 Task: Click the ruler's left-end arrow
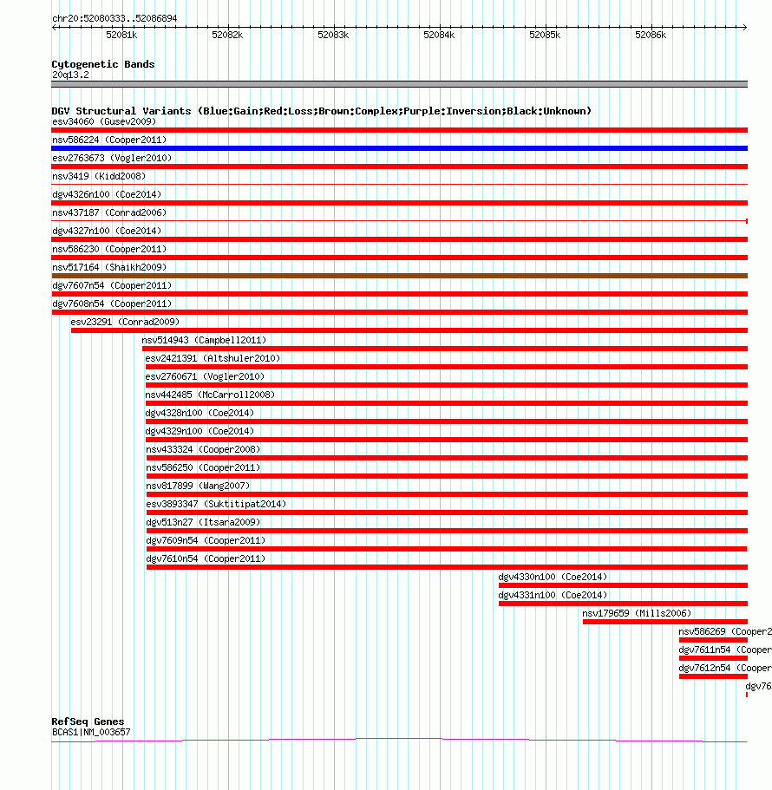click(x=55, y=27)
